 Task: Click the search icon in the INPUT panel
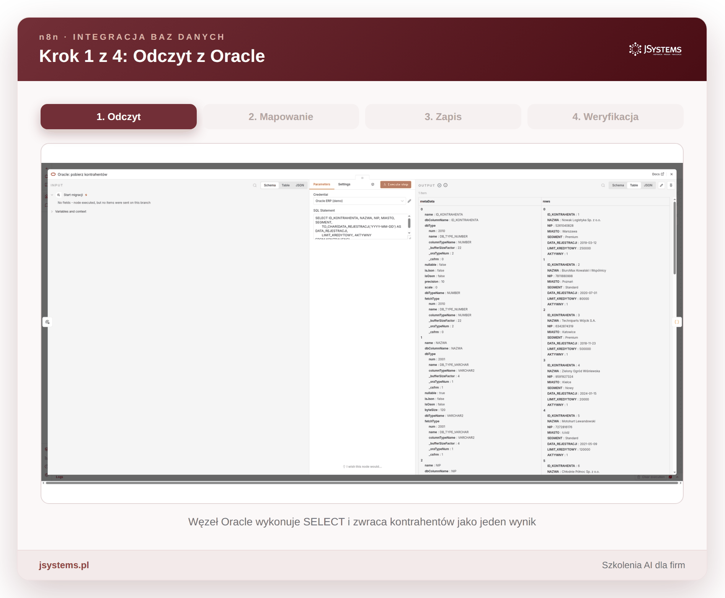point(255,185)
